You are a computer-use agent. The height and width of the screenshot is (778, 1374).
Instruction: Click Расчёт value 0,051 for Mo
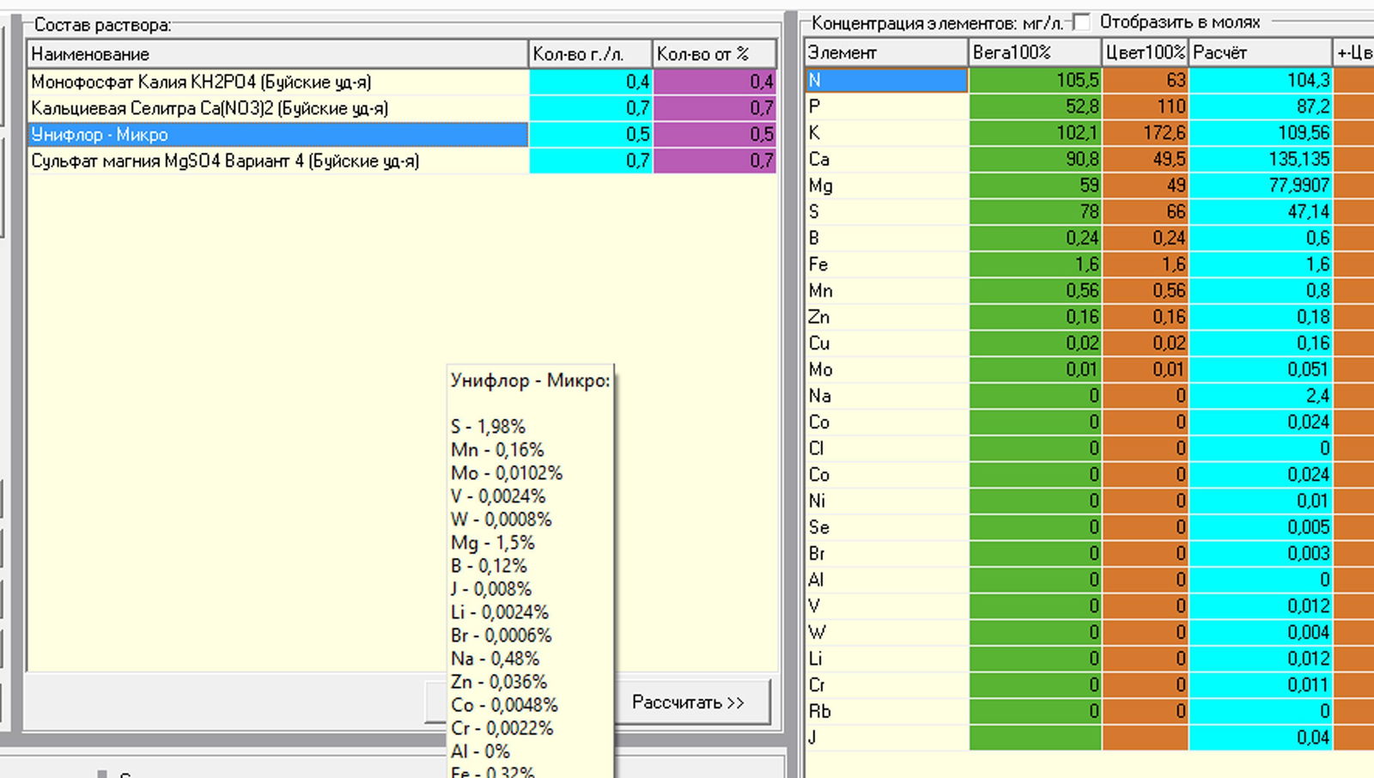tap(1261, 369)
